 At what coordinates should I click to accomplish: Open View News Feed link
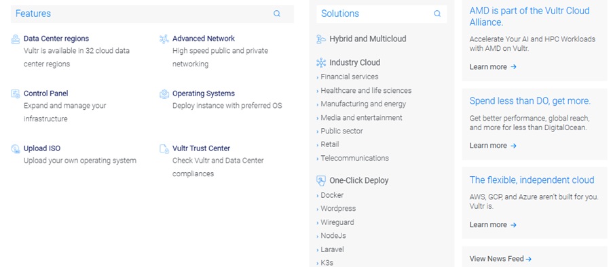tap(496, 259)
